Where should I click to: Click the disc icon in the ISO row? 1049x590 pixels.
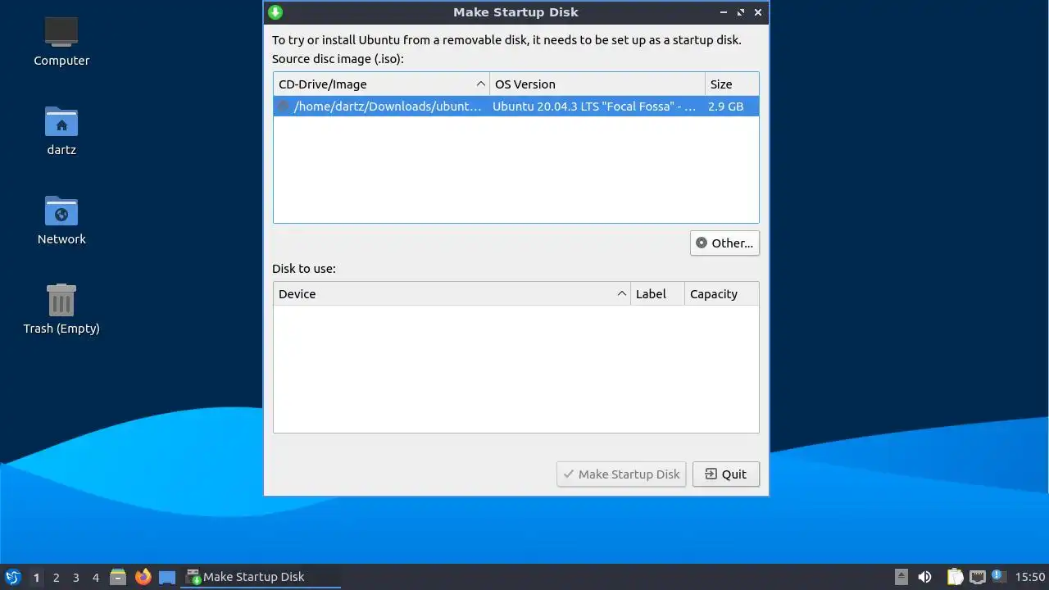(284, 107)
